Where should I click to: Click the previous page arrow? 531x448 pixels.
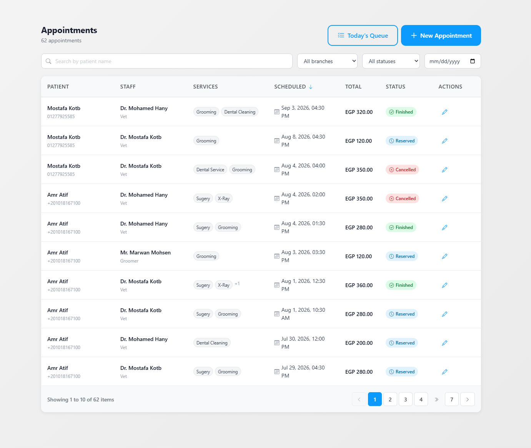(x=359, y=399)
